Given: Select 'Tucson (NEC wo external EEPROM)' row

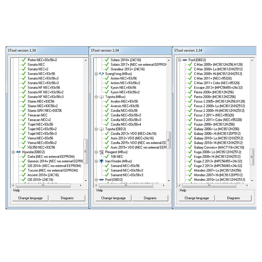Looking at the screenshot, I should click(x=53, y=170).
